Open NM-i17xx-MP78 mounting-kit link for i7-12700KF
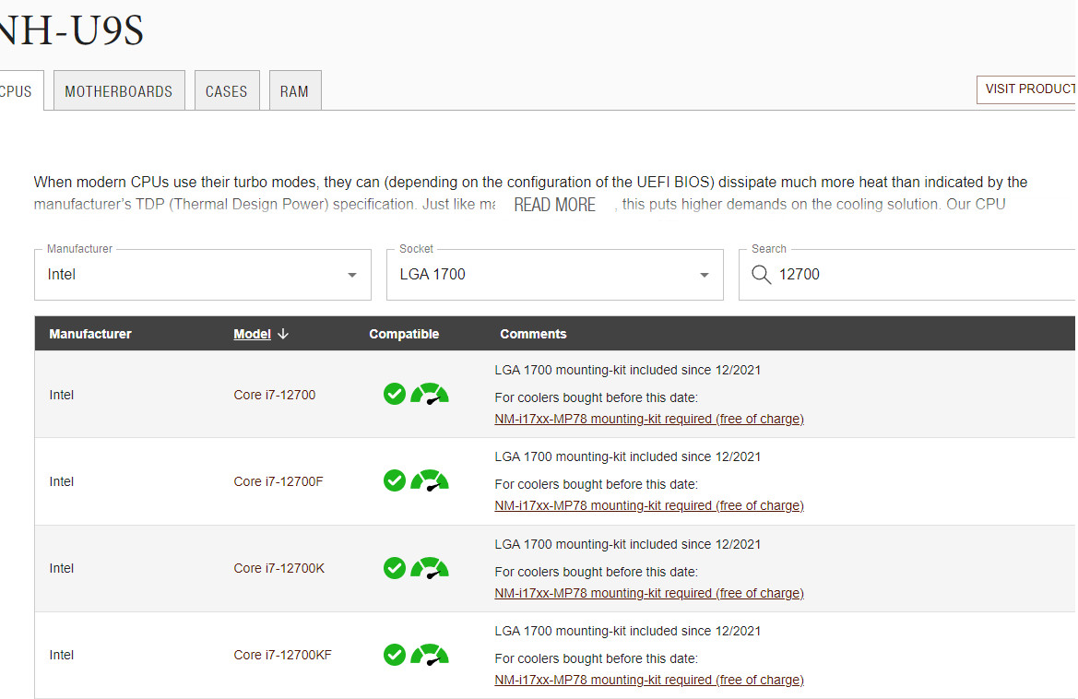The image size is (1078, 699). coord(648,680)
